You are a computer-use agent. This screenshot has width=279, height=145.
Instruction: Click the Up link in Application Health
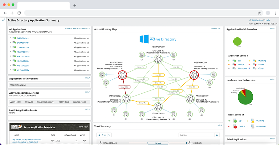(x=239, y=61)
